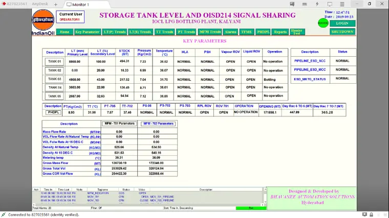The height and width of the screenshot is (218, 389).
Task: Click the chat icon in status bar
Action: pos(364,214)
